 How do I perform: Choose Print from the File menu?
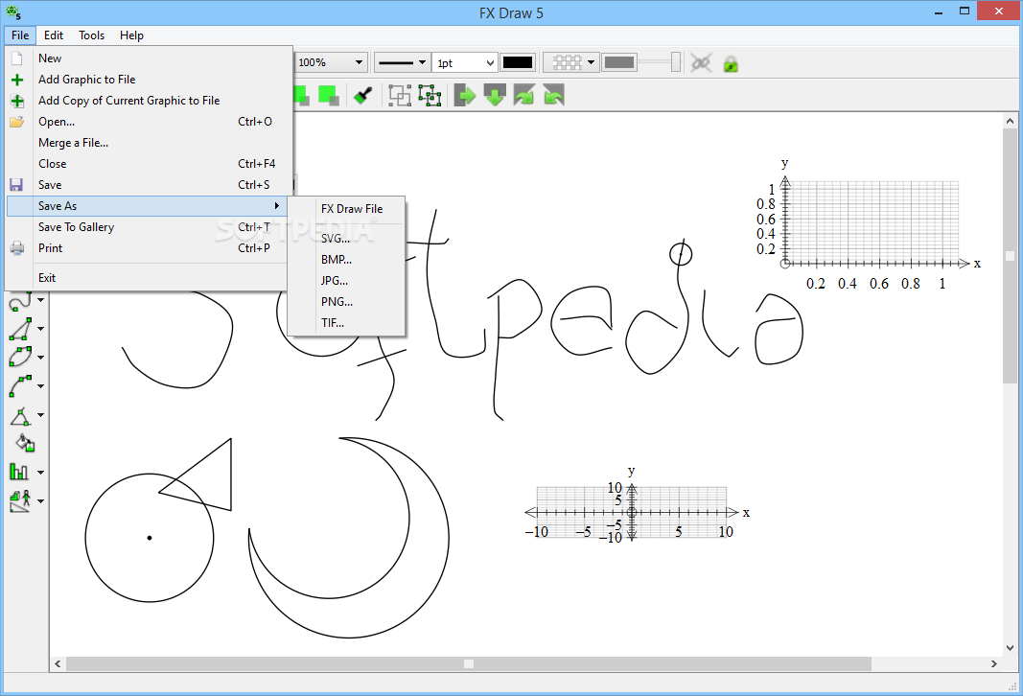pyautogui.click(x=149, y=248)
